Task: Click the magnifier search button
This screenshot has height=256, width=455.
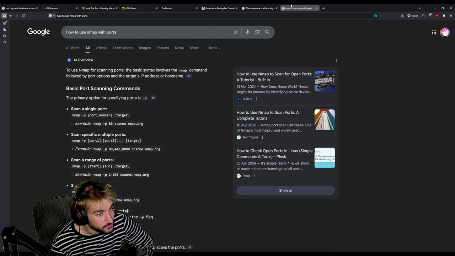Action: tap(267, 32)
